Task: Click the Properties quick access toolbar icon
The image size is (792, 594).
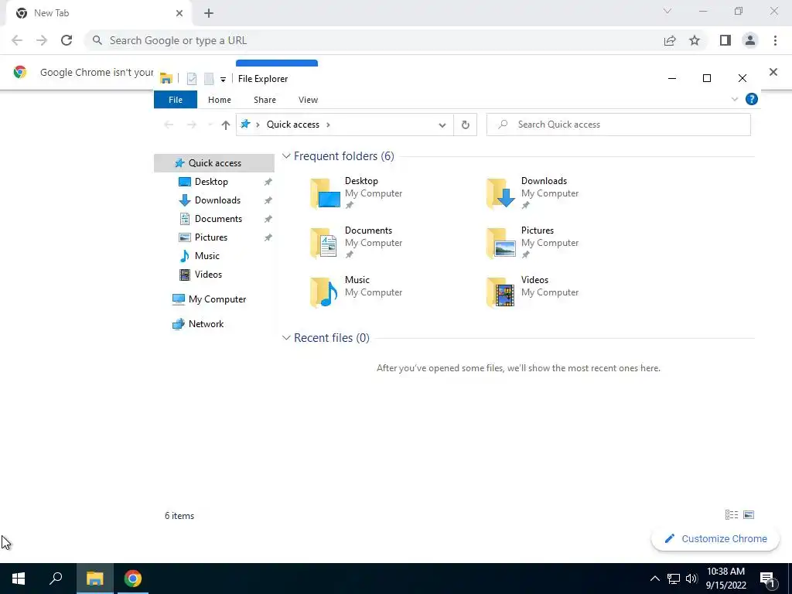Action: coord(192,79)
